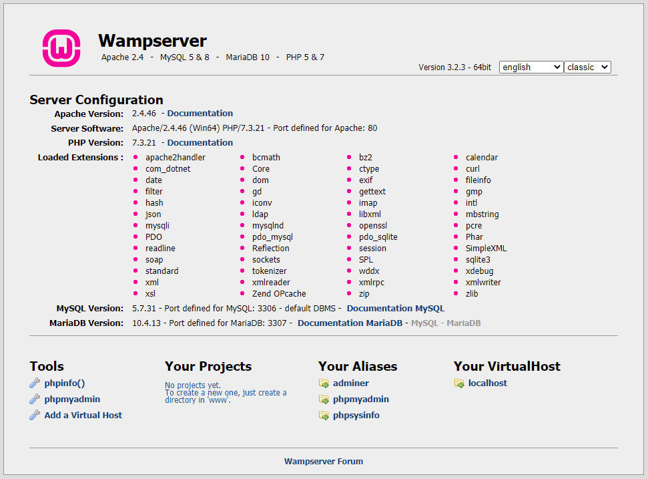648x479 pixels.
Task: Open phpinfo() in Tools
Action: point(65,383)
